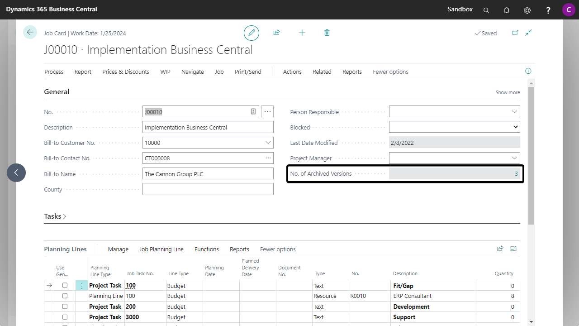Open the Prices & Discounts menu

(x=126, y=72)
